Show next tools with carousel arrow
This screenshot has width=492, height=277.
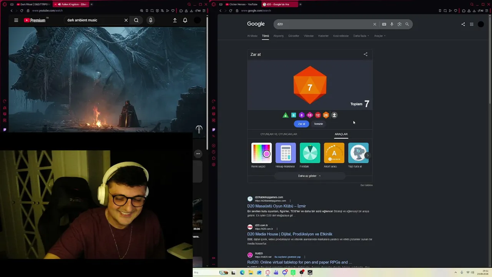367,155
